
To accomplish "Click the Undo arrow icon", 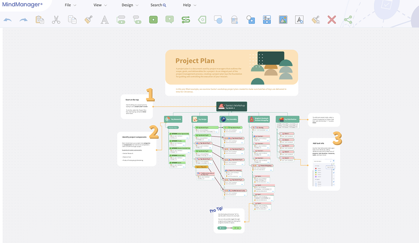I will pos(8,20).
